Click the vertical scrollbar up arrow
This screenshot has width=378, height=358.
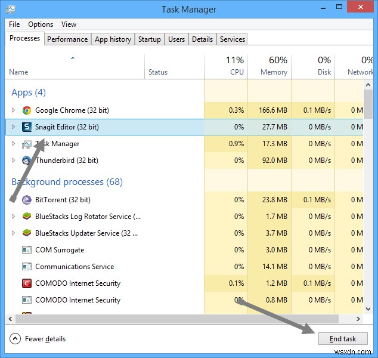tap(368, 85)
